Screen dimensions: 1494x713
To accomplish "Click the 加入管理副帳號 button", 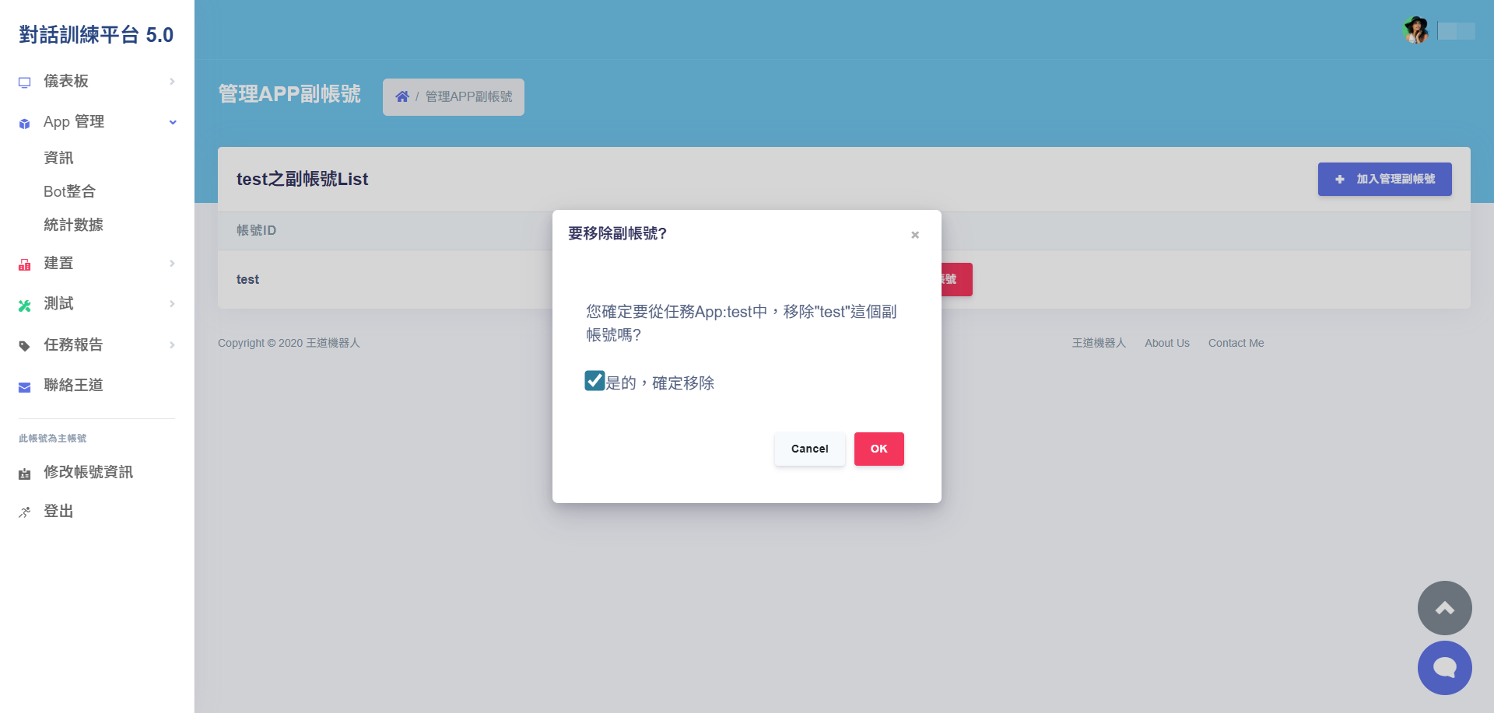I will pyautogui.click(x=1385, y=179).
